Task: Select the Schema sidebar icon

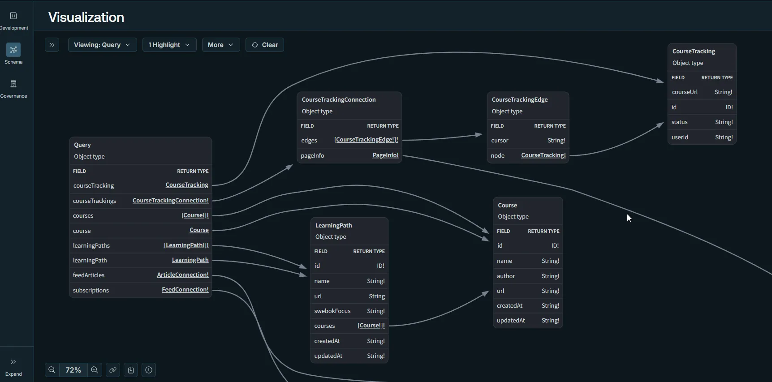Action: [13, 50]
